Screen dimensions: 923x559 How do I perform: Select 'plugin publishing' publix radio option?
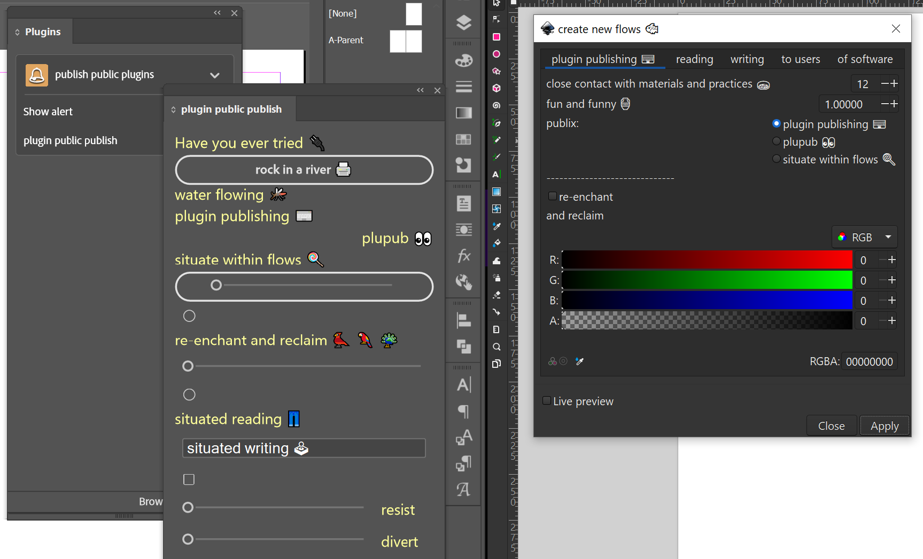point(777,124)
